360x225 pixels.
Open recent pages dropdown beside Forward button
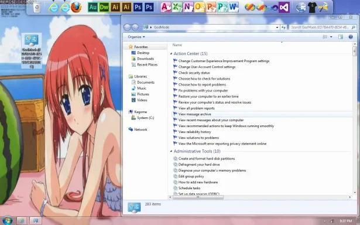[x=140, y=28]
